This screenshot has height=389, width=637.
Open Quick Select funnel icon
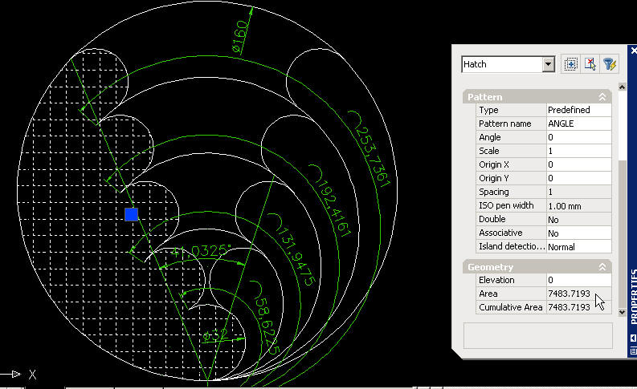(x=610, y=64)
